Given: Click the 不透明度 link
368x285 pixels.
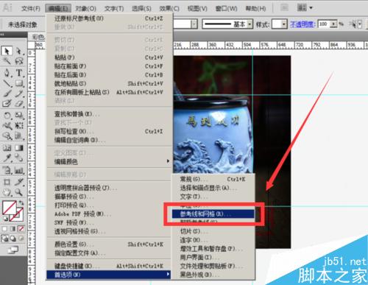Looking at the screenshot, I should (302, 24).
